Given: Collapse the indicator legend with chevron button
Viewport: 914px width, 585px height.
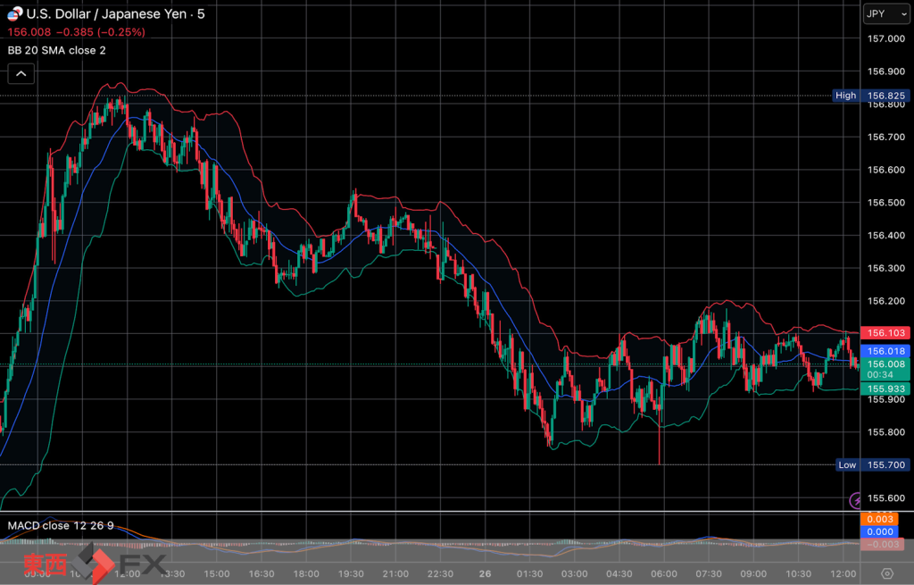Looking at the screenshot, I should pyautogui.click(x=21, y=74).
